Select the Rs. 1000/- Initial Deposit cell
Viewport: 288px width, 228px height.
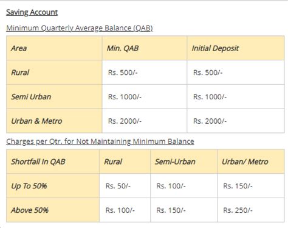(x=236, y=97)
